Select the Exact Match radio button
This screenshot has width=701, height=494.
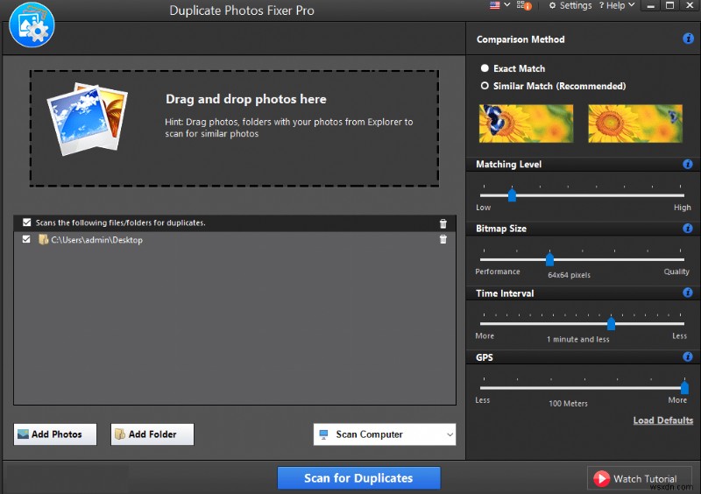click(485, 68)
